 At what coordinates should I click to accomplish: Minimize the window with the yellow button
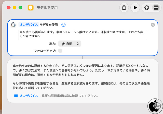[15, 8]
